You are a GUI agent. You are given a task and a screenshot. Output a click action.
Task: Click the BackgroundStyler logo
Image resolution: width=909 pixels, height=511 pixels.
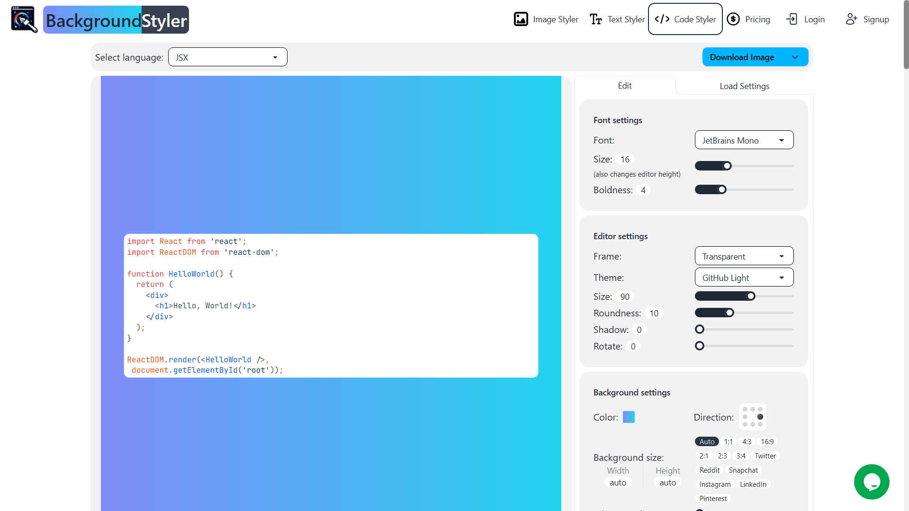[116, 19]
